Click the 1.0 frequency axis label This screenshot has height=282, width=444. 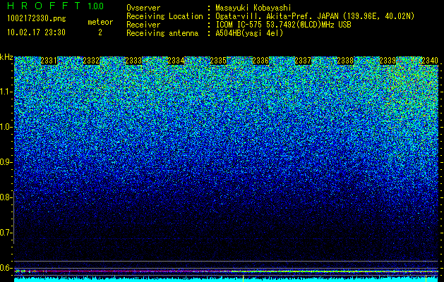tap(6, 127)
